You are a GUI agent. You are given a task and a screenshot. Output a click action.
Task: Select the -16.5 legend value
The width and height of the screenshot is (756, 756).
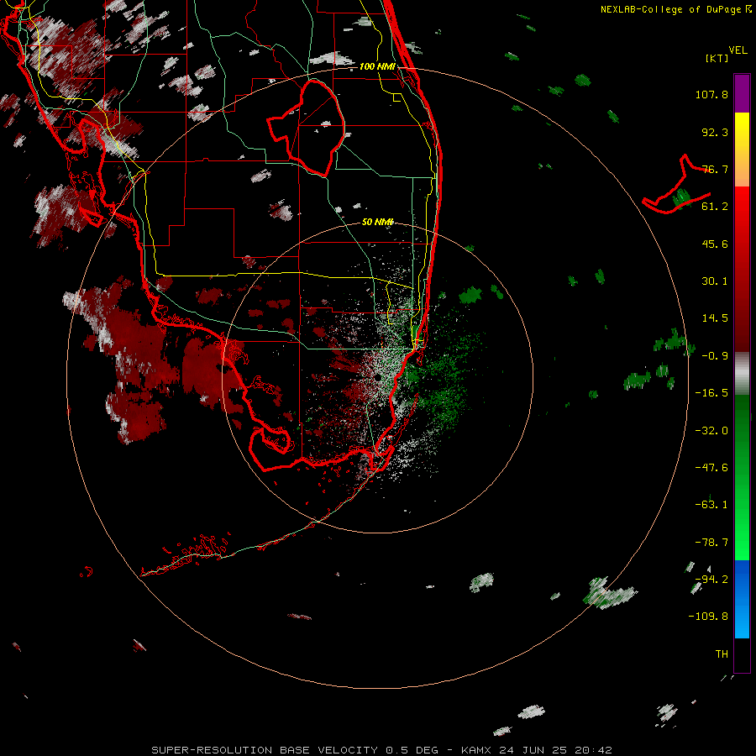point(711,393)
